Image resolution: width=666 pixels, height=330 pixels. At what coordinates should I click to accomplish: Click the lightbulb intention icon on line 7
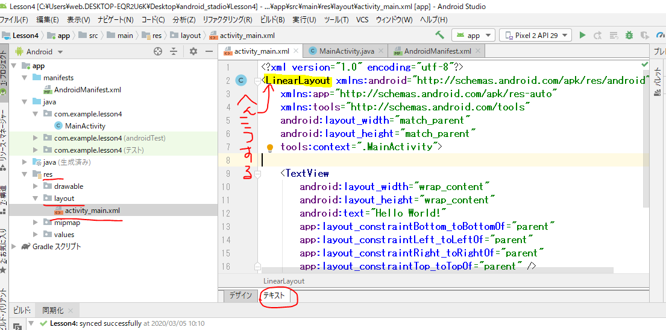(x=269, y=148)
